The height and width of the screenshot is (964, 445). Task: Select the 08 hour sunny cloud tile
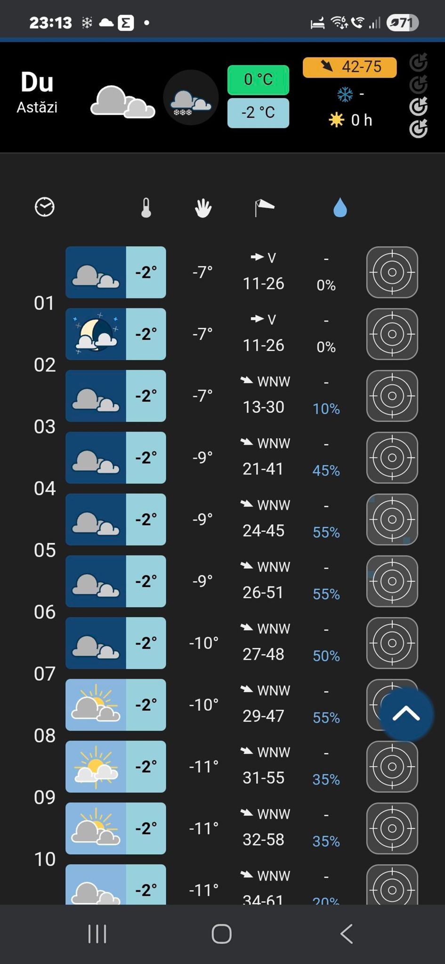(96, 705)
